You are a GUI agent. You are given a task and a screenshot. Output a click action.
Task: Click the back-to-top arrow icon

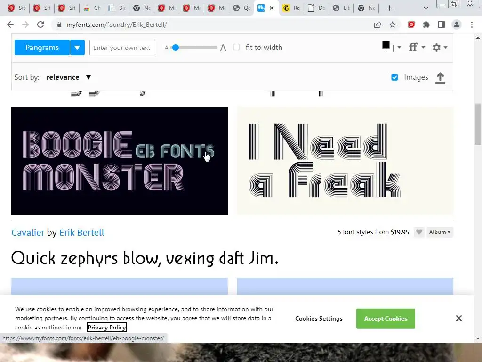click(x=440, y=78)
